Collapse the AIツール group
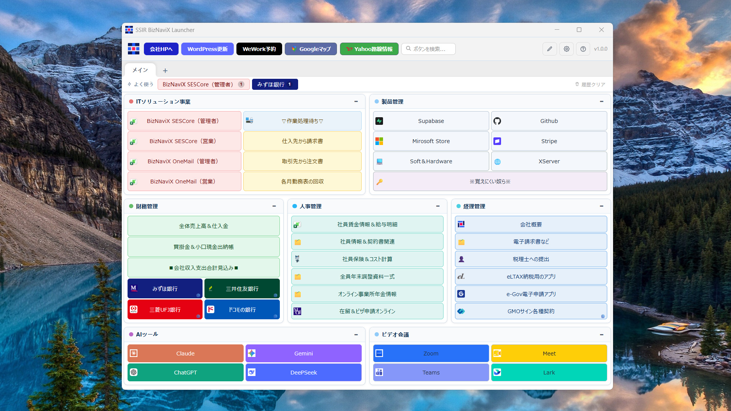The height and width of the screenshot is (411, 731). (356, 335)
